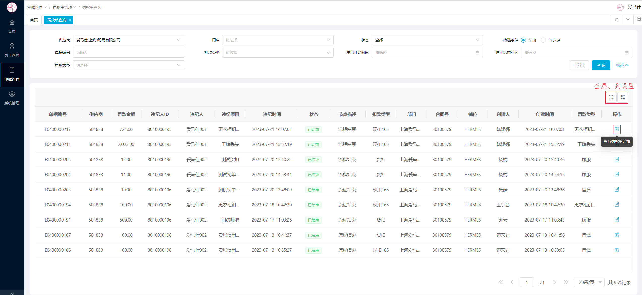Click the cell E0400000211
642x295 pixels.
click(x=58, y=144)
